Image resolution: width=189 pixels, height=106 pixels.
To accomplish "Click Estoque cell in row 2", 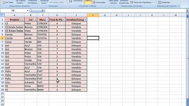I will [x=76, y=24].
